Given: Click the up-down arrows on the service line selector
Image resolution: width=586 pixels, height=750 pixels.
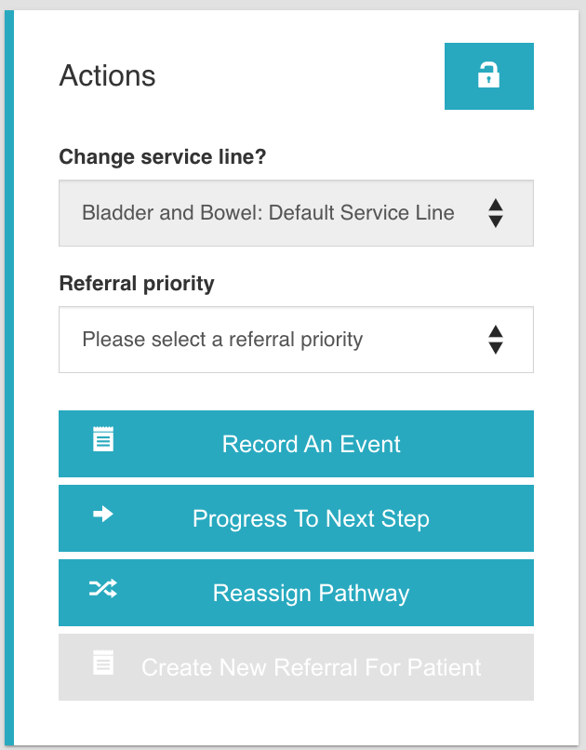Looking at the screenshot, I should [x=496, y=213].
